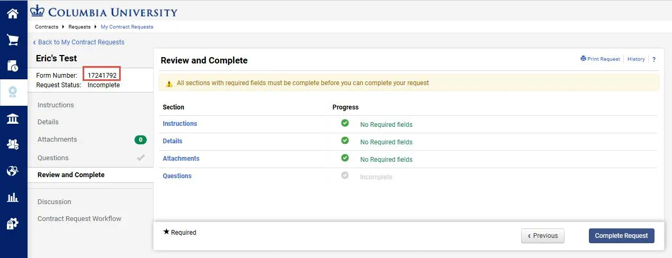Image resolution: width=672 pixels, height=258 pixels.
Task: Click the required fields warning message
Action: [303, 83]
